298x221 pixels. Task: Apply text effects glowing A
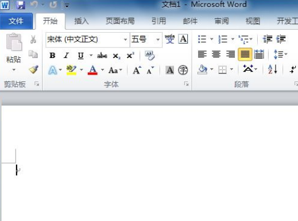53,70
